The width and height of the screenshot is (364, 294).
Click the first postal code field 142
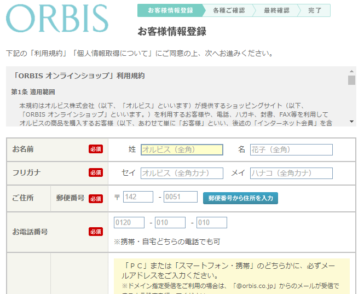[x=138, y=197]
